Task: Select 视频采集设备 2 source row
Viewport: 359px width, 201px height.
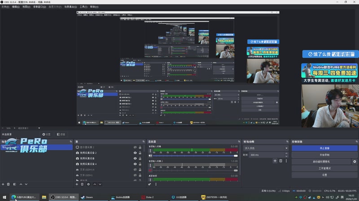Action: [109, 153]
